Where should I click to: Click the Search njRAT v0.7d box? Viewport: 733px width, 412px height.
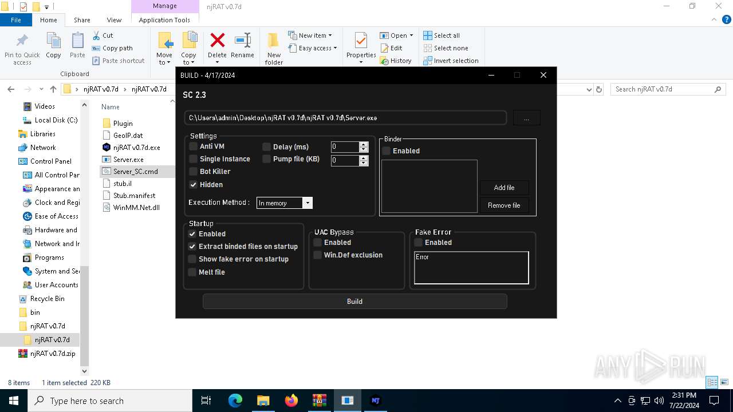[668, 89]
